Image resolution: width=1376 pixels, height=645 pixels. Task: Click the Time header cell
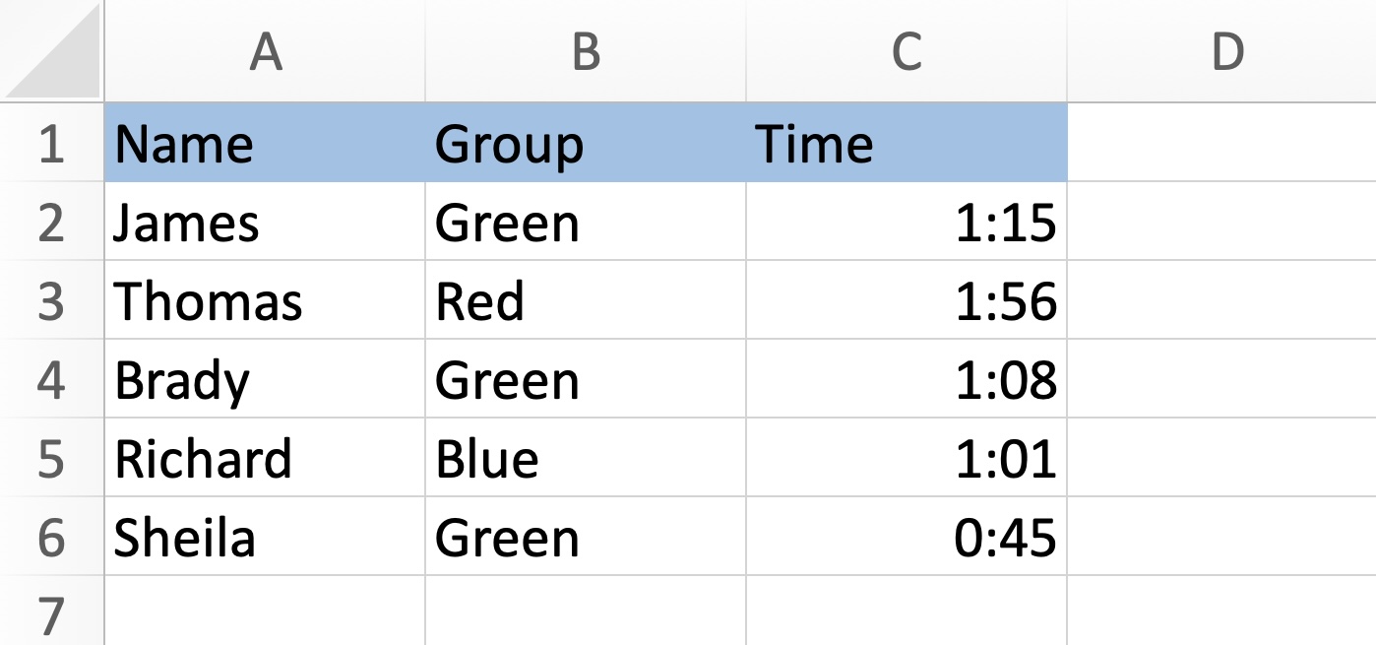(906, 143)
